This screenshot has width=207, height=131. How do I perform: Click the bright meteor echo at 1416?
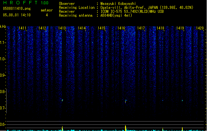pyautogui.click(x=126, y=101)
